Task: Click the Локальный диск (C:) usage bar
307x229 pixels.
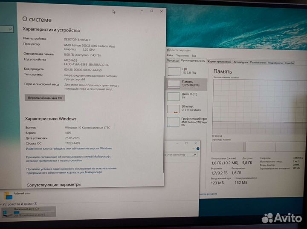Action: (x=34, y=212)
